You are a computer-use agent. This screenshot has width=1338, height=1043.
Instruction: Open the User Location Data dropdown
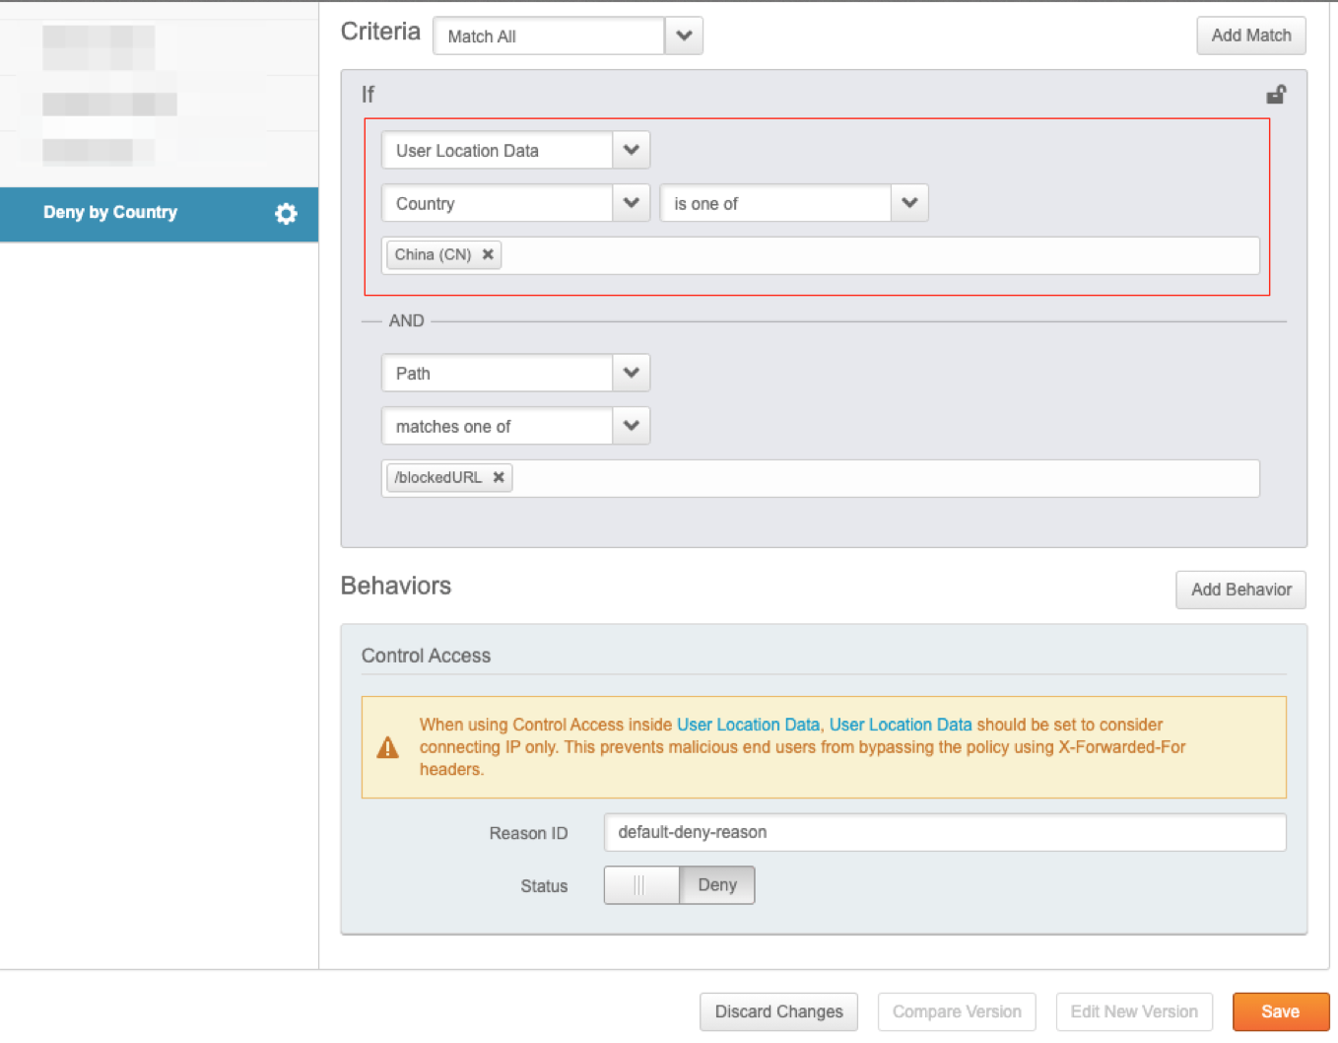(632, 151)
